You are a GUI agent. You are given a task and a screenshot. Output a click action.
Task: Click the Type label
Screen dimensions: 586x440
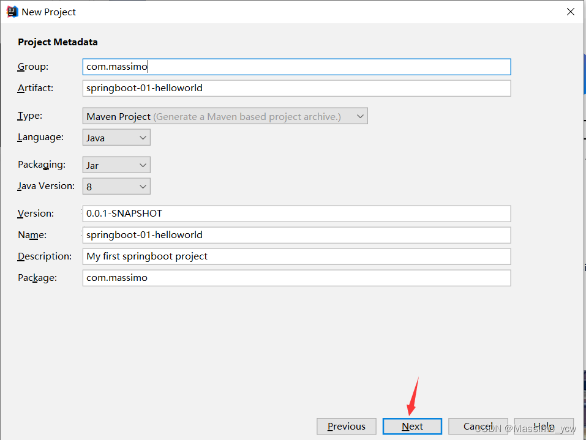point(30,116)
